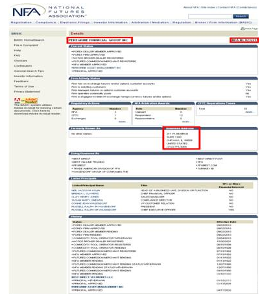Open the Compliance menu

coord(45,23)
